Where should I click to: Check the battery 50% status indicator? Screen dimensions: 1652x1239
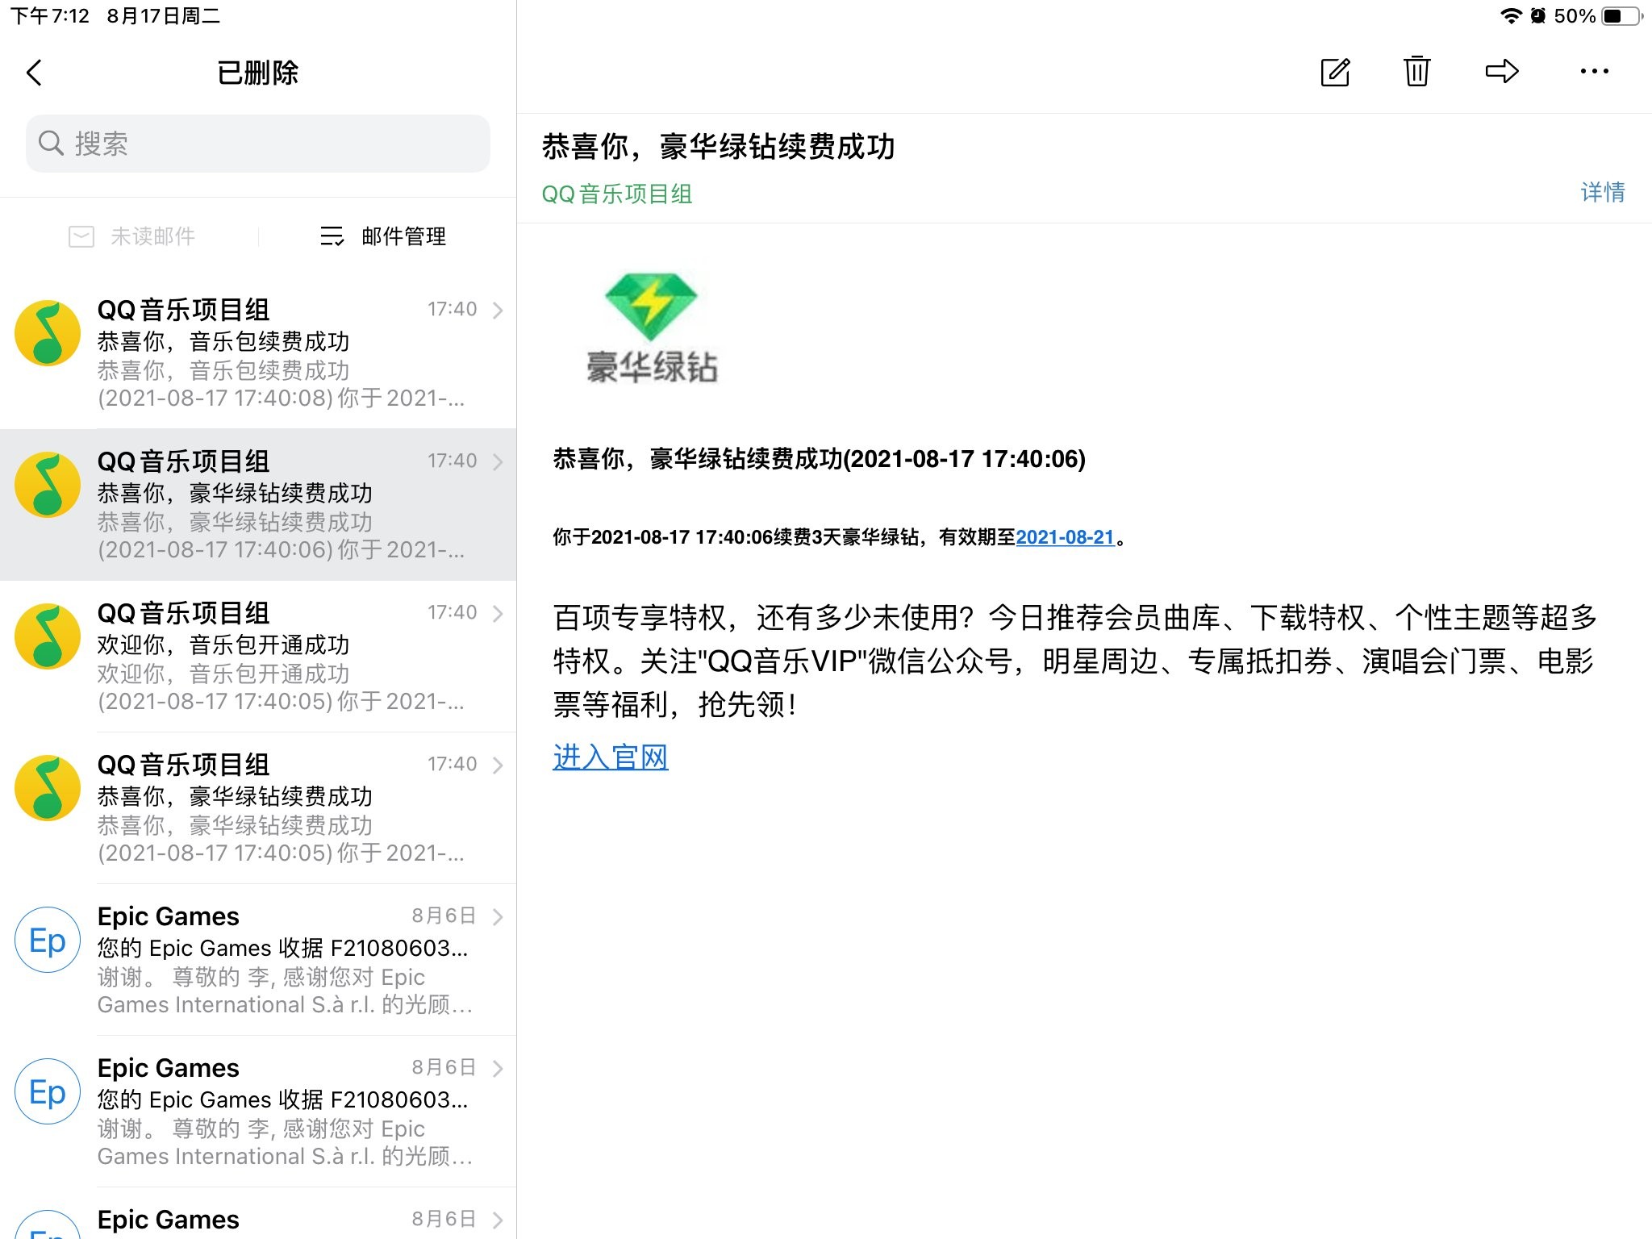click(x=1598, y=16)
